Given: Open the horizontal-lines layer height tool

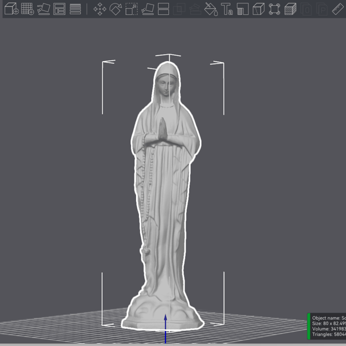Looking at the screenshot, I should click(75, 9).
